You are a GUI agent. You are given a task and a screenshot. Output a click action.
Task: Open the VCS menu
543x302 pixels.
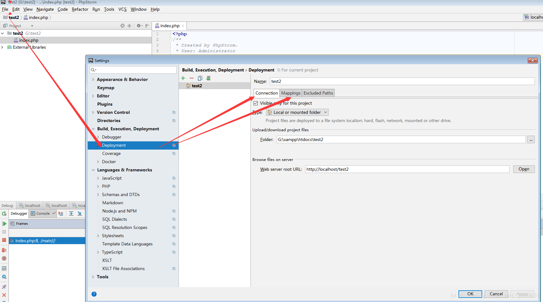pyautogui.click(x=123, y=9)
